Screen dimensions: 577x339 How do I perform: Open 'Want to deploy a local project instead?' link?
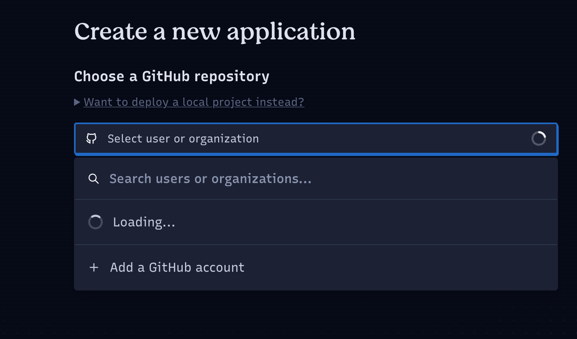(x=194, y=102)
